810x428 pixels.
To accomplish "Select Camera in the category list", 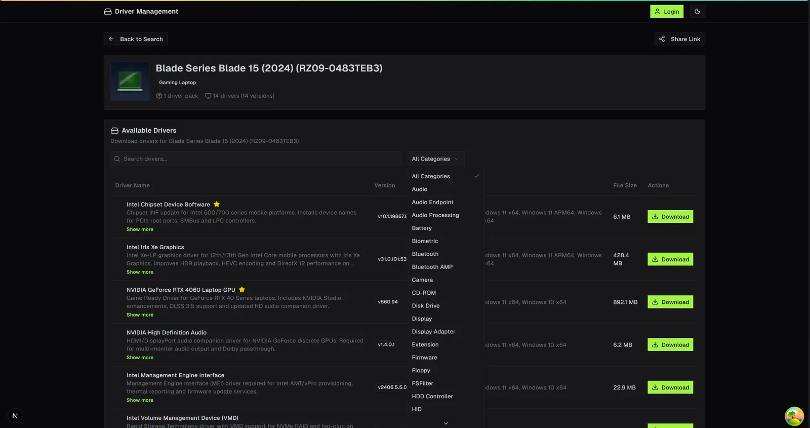I will pyautogui.click(x=445, y=280).
